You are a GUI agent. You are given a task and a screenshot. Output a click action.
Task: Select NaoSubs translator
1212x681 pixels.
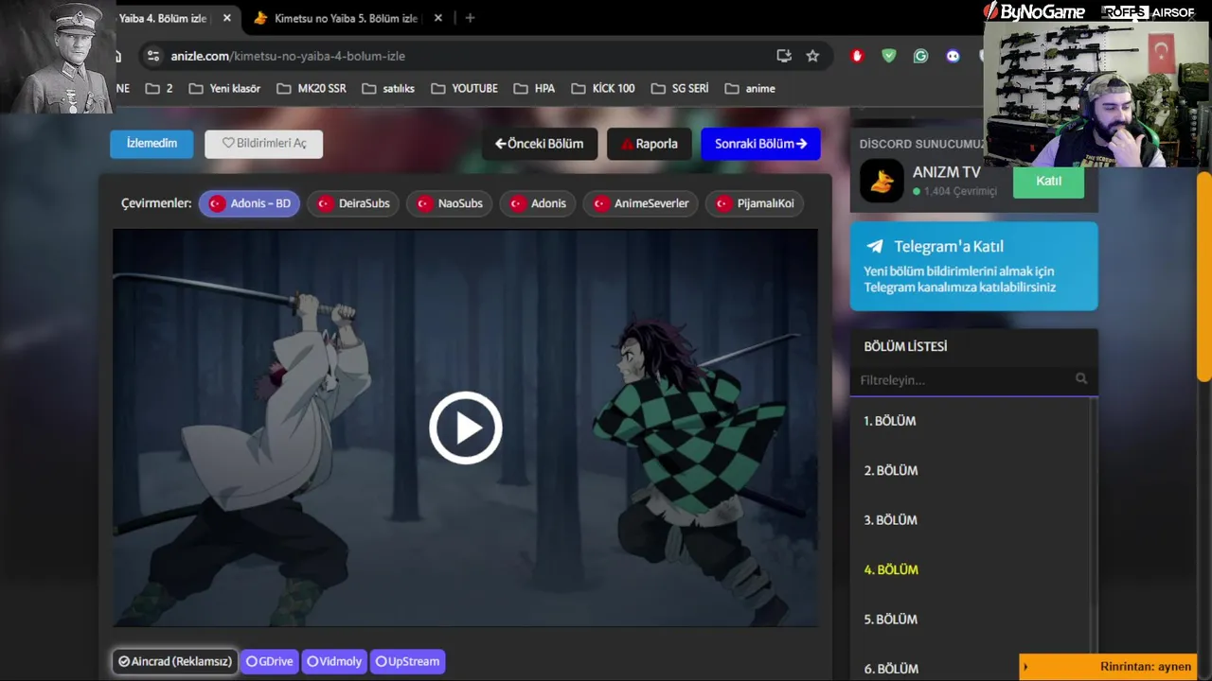[450, 203]
